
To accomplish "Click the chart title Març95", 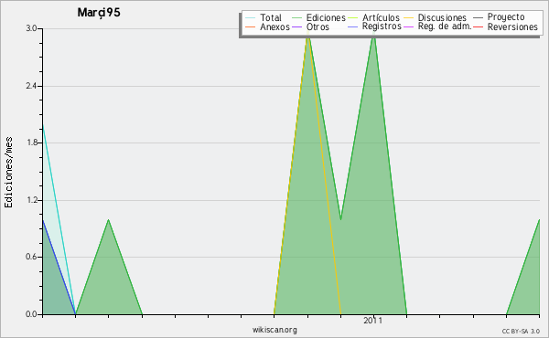I will [99, 13].
